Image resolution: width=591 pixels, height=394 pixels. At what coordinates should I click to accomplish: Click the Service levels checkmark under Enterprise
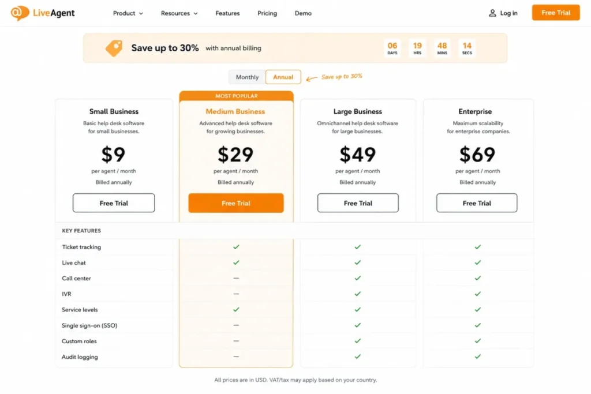(477, 309)
